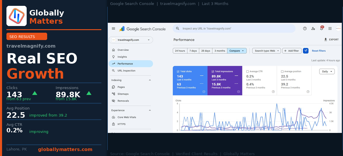Uncheck the Total impressions checkbox
Image resolution: width=343 pixels, height=156 pixels.
213,71
